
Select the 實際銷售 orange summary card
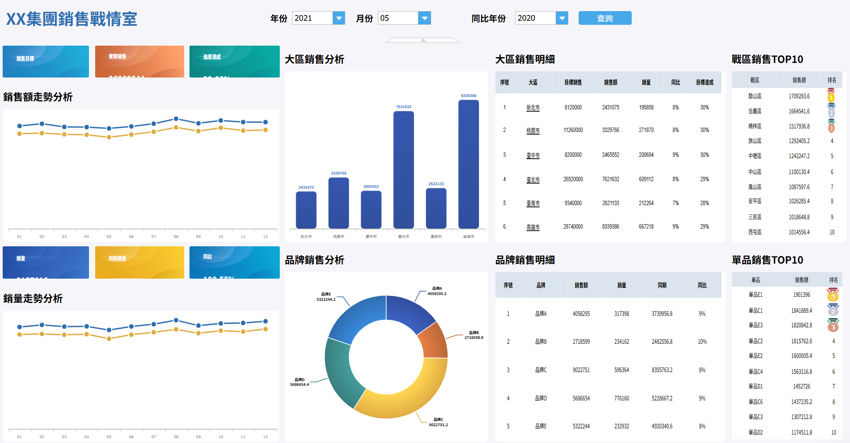(x=139, y=62)
